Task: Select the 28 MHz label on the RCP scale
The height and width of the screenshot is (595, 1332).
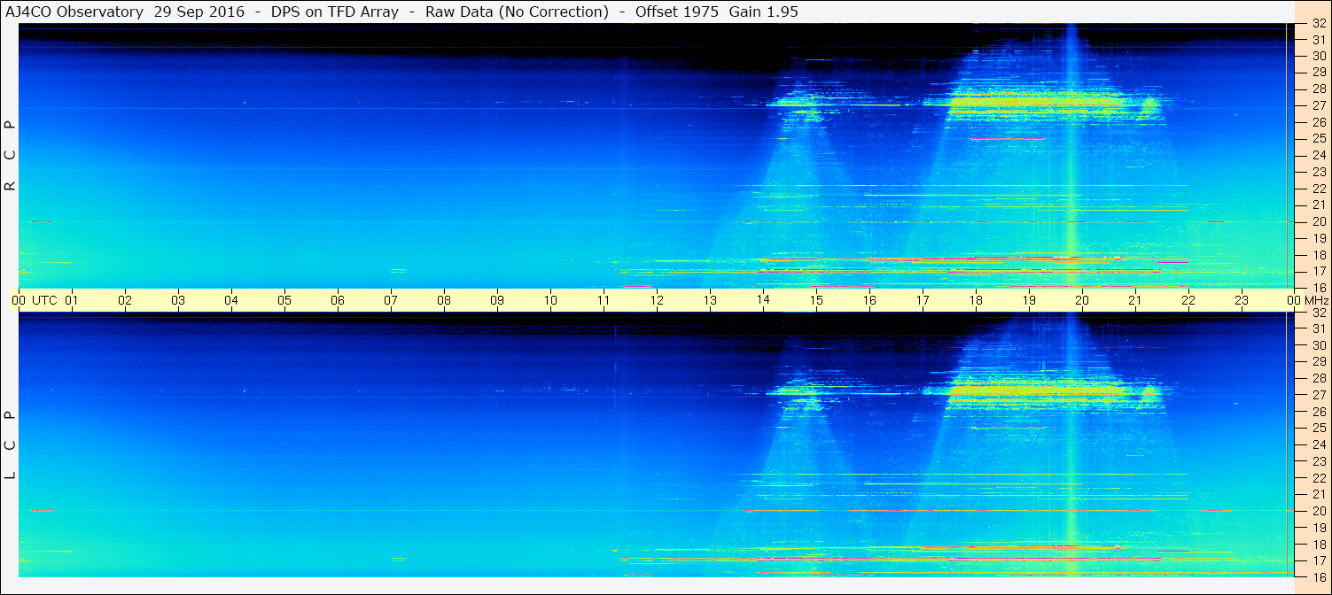Action: pyautogui.click(x=1319, y=89)
